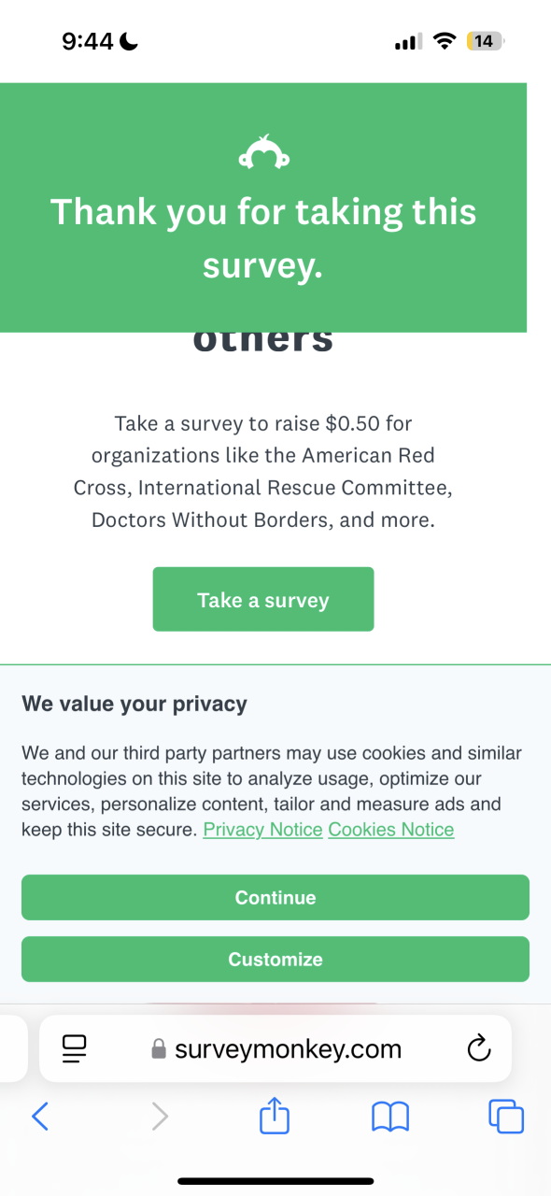This screenshot has width=551, height=1196.
Task: Open Safari page settings icon in address bar
Action: (x=75, y=1048)
